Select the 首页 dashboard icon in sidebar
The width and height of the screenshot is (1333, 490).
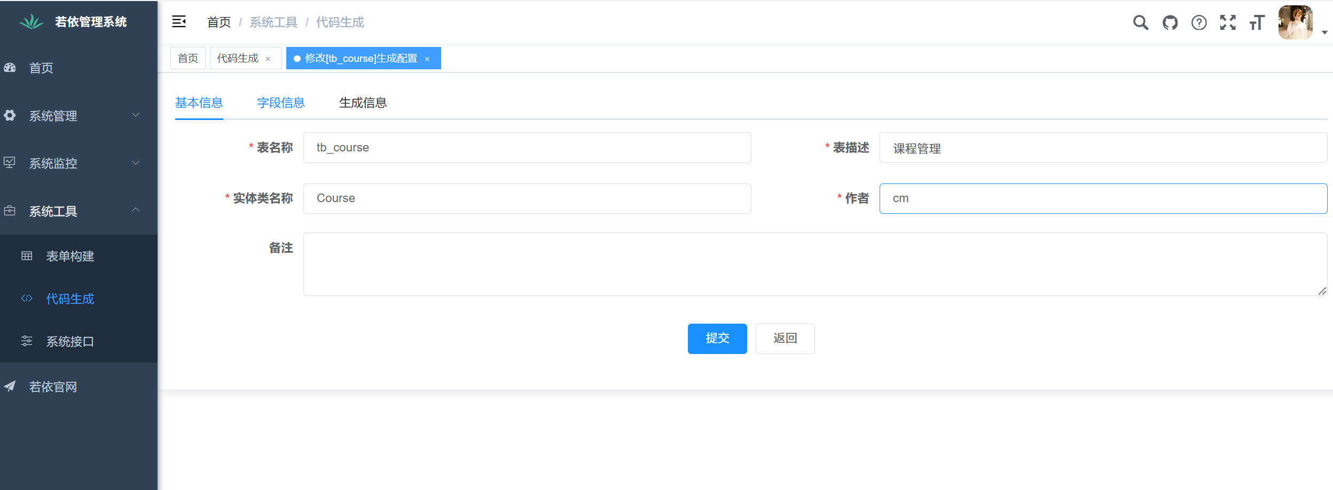point(11,68)
